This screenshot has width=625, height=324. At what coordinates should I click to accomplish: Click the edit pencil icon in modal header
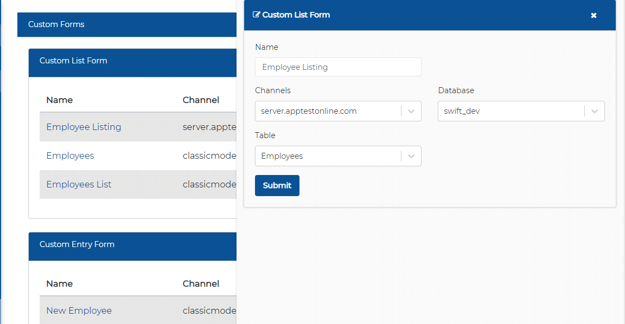point(257,15)
